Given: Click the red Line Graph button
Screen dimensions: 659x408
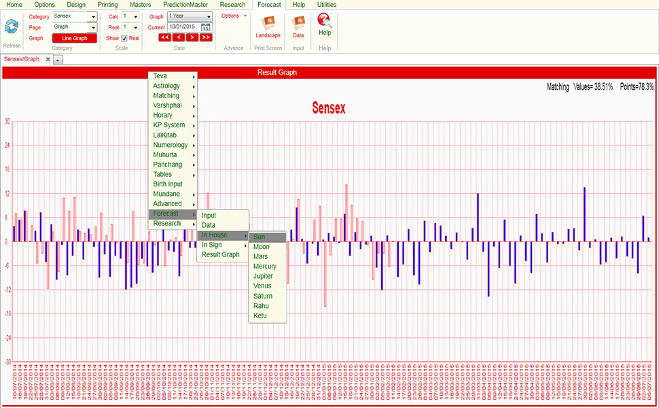Looking at the screenshot, I should (74, 38).
